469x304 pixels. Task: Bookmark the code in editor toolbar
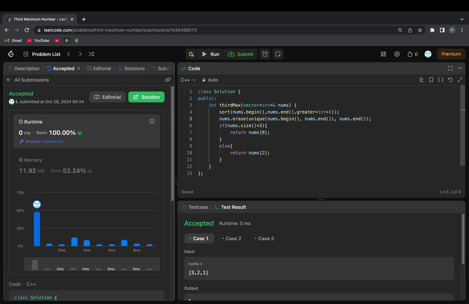(431, 80)
